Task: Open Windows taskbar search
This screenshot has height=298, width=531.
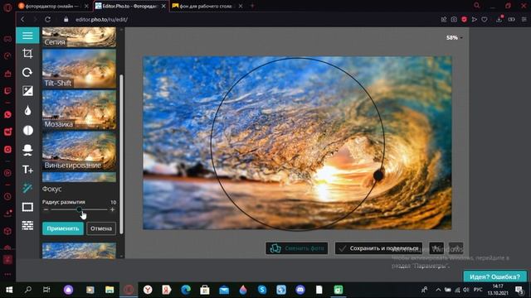Action: 28,290
